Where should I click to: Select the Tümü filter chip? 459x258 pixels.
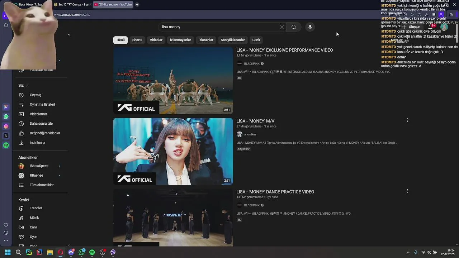pyautogui.click(x=120, y=40)
